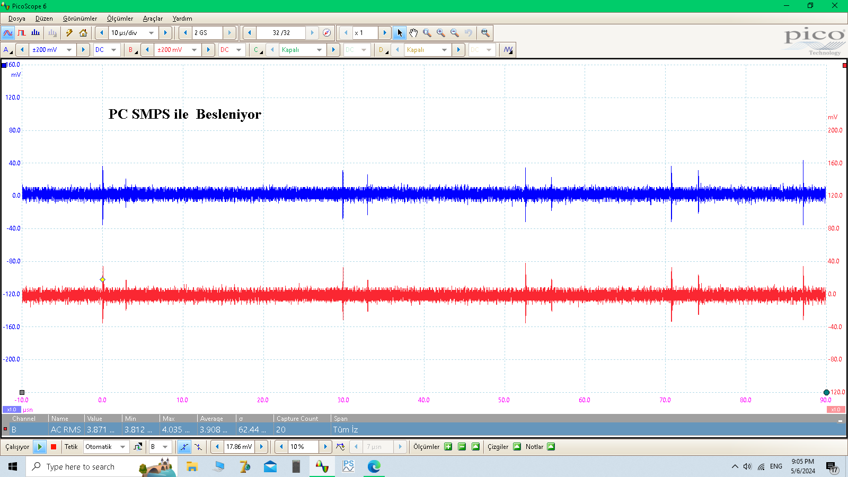848x477 pixels.
Task: Open Windows Start menu
Action: click(13, 466)
